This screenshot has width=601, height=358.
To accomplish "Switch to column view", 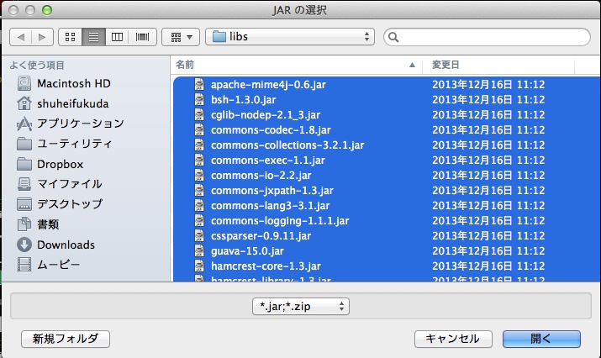I will coord(117,37).
